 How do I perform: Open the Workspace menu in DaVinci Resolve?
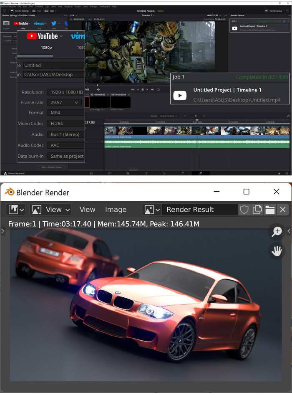click(x=104, y=7)
